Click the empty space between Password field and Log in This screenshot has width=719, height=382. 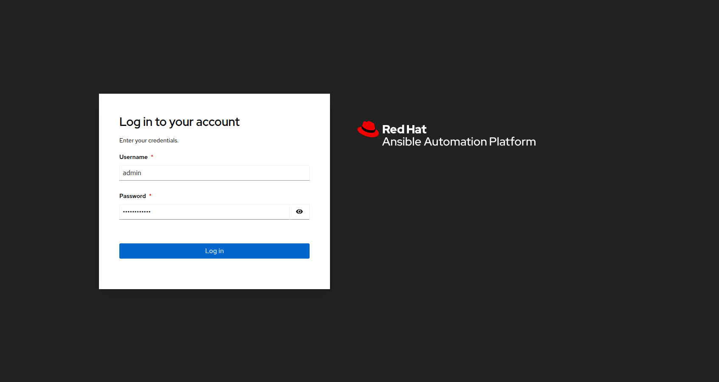pyautogui.click(x=214, y=231)
